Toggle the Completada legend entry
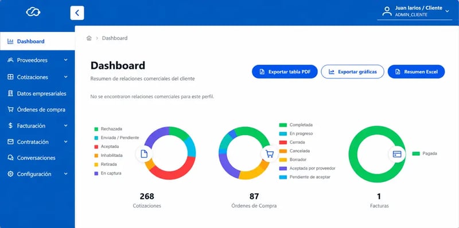The height and width of the screenshot is (228, 459). (296, 125)
